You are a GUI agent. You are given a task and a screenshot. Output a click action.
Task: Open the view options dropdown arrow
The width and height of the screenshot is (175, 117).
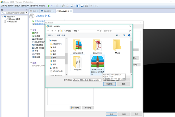pyautogui.click(x=120, y=35)
